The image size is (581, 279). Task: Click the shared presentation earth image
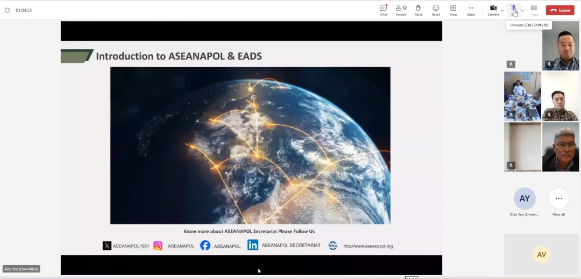(x=250, y=145)
